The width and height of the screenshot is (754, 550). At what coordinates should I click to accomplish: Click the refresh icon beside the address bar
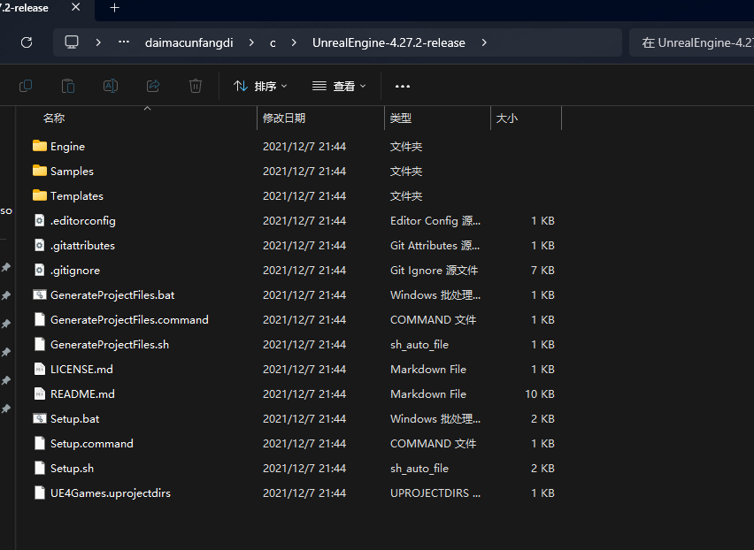(x=27, y=42)
